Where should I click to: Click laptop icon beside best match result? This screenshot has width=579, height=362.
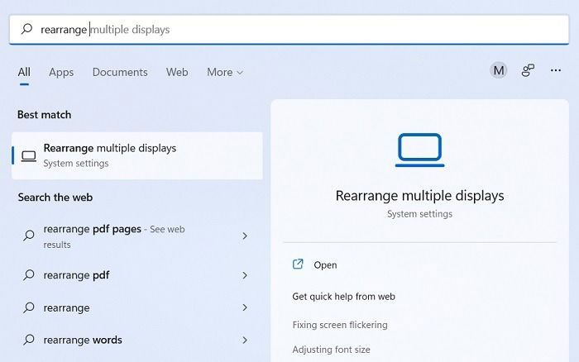point(28,156)
